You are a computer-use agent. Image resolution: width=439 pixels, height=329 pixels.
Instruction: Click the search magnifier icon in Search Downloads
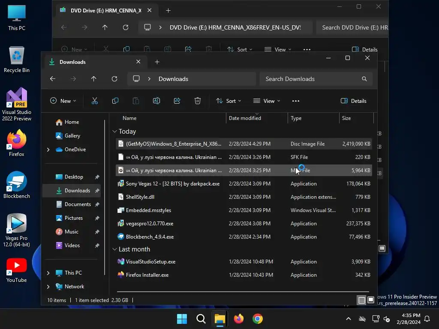coord(364,79)
